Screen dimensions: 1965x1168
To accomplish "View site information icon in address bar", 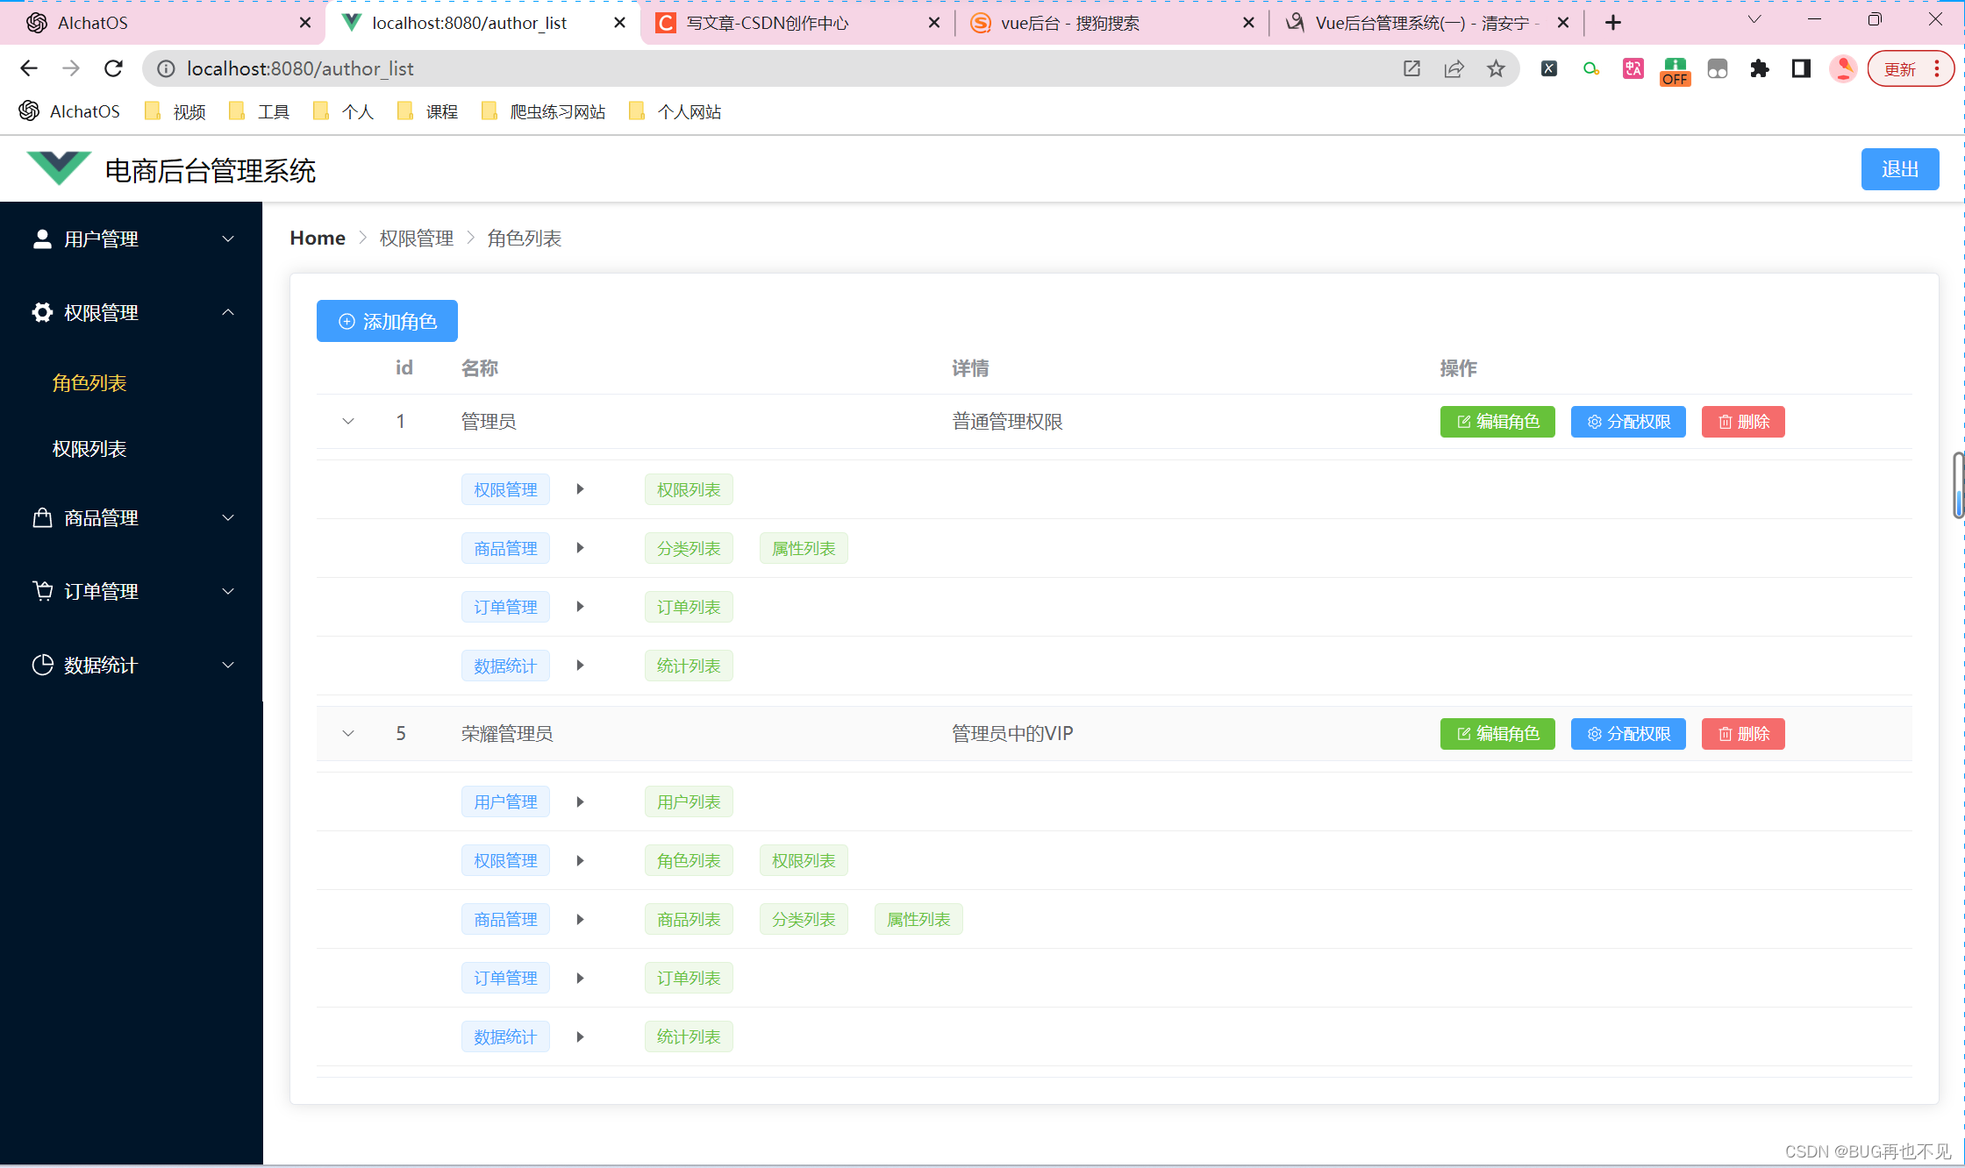I will pyautogui.click(x=166, y=68).
